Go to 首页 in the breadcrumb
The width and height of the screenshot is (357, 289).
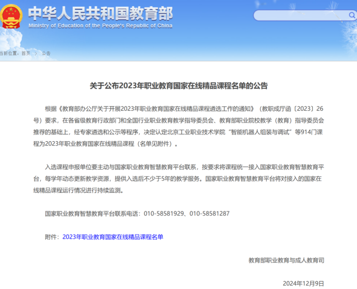[26, 53]
